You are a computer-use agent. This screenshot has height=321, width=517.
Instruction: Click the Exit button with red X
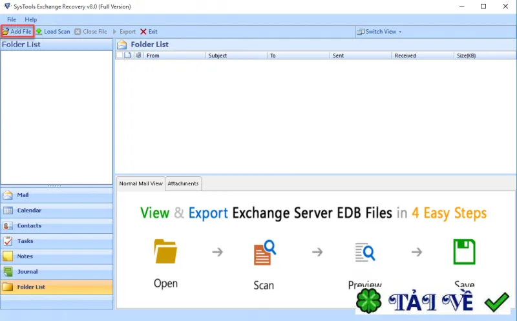point(149,32)
